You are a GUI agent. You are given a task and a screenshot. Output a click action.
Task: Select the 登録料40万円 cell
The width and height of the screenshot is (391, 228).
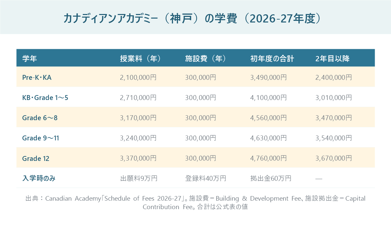(x=206, y=178)
